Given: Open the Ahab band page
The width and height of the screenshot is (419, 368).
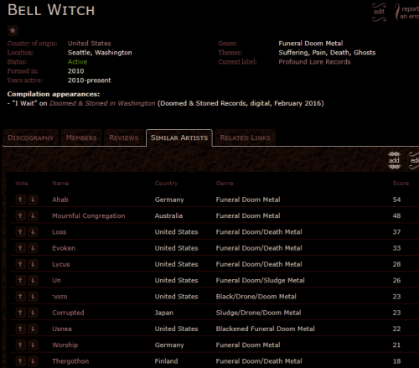Looking at the screenshot, I should pos(60,200).
